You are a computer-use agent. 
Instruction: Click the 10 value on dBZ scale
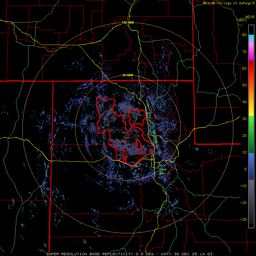[244, 152]
